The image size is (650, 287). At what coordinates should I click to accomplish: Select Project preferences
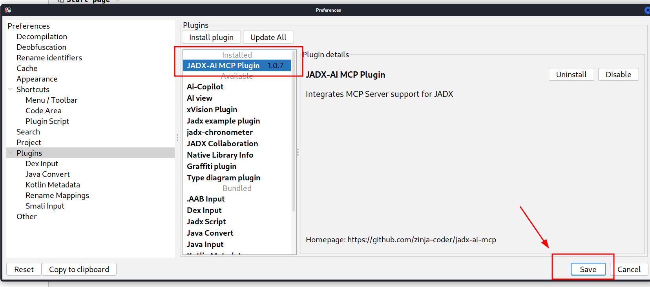29,142
